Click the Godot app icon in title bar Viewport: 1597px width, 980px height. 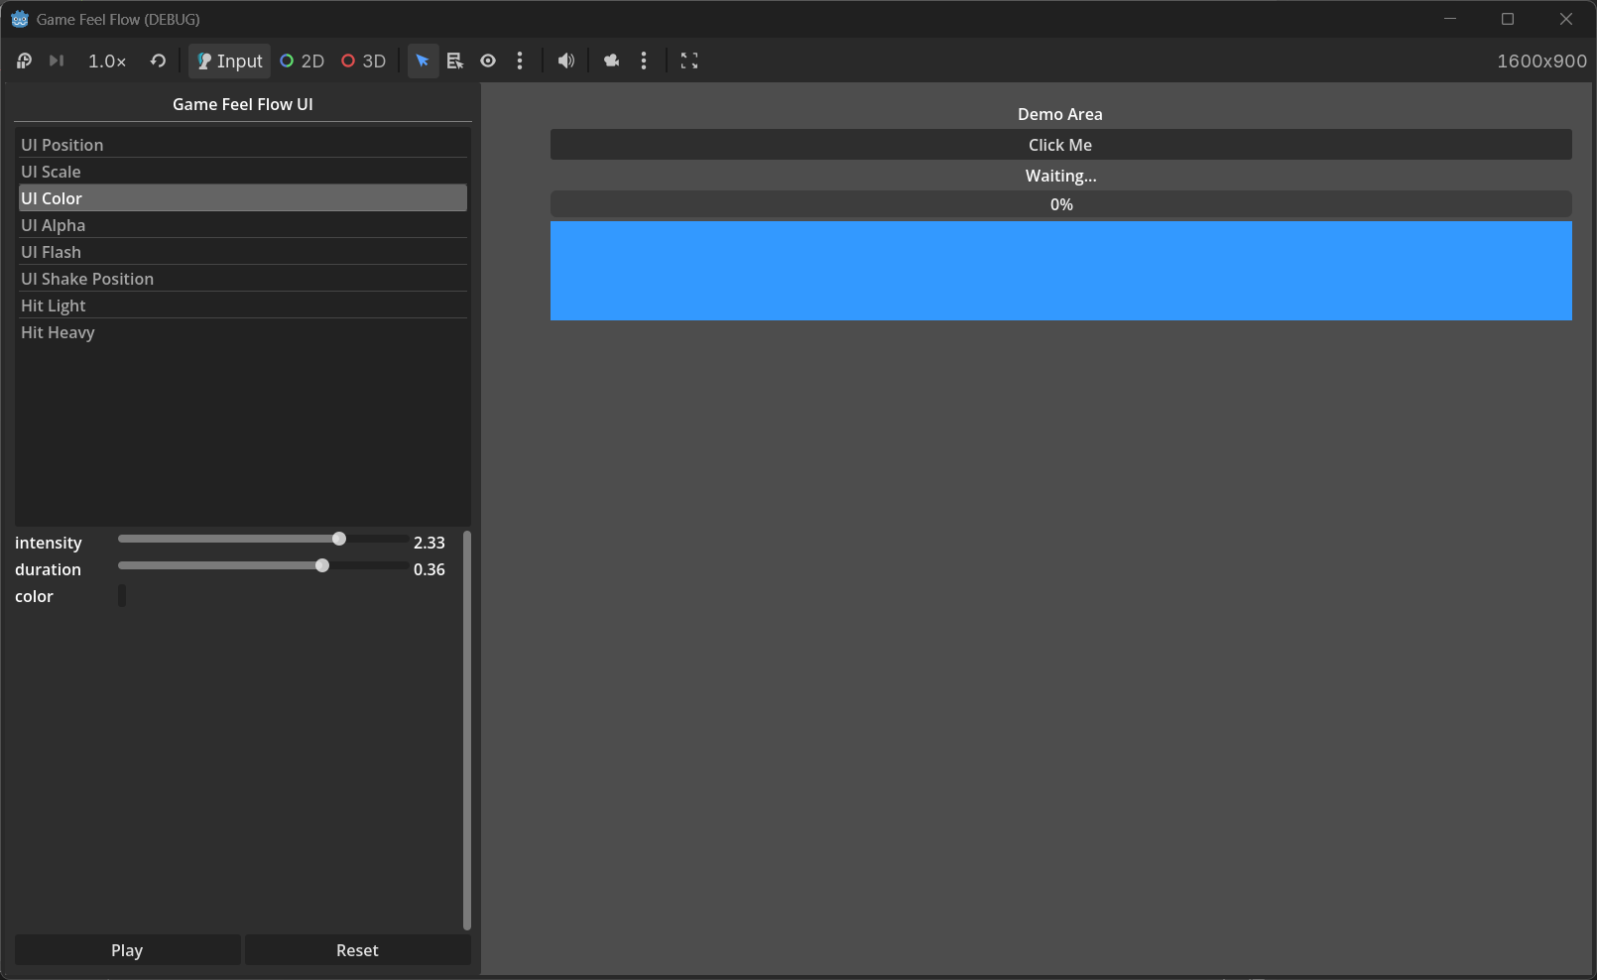20,19
